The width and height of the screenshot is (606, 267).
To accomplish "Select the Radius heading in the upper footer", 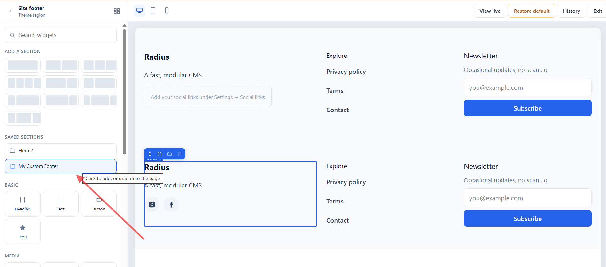I will [x=157, y=57].
